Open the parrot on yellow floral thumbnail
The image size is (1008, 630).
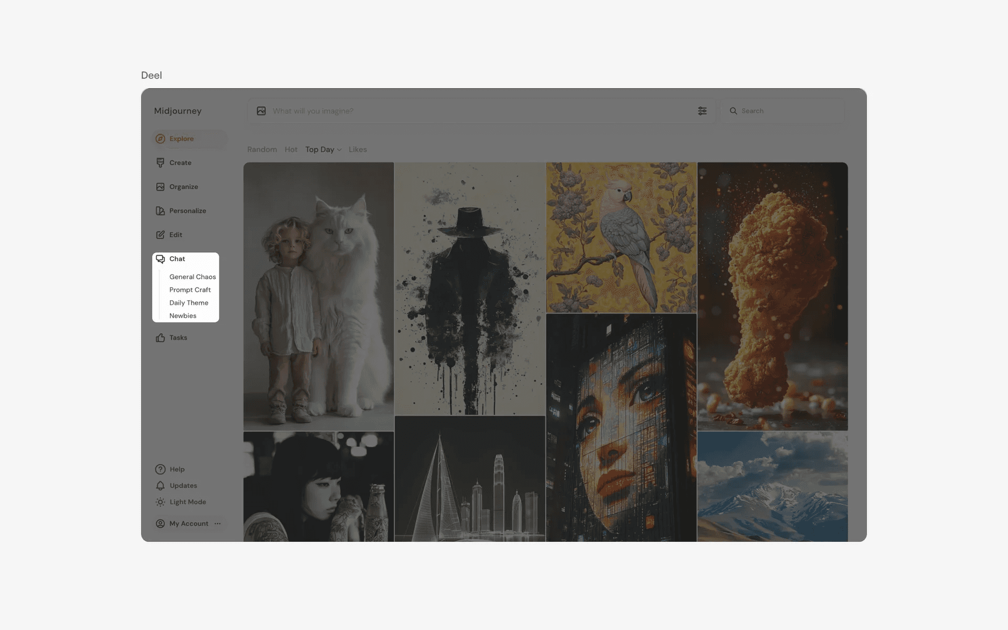tap(621, 237)
